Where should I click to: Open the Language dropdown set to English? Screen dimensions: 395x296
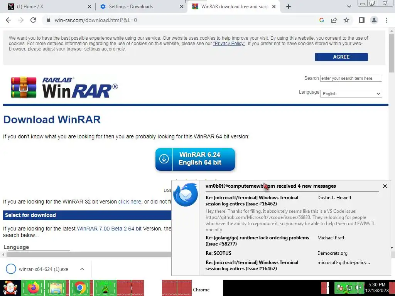(351, 94)
